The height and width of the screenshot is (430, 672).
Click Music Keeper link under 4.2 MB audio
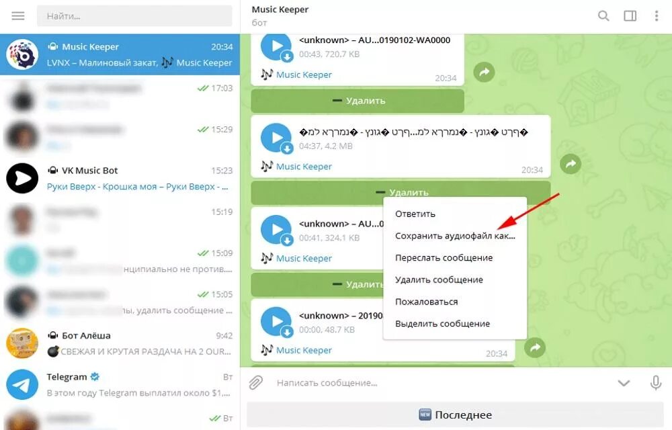[304, 167]
